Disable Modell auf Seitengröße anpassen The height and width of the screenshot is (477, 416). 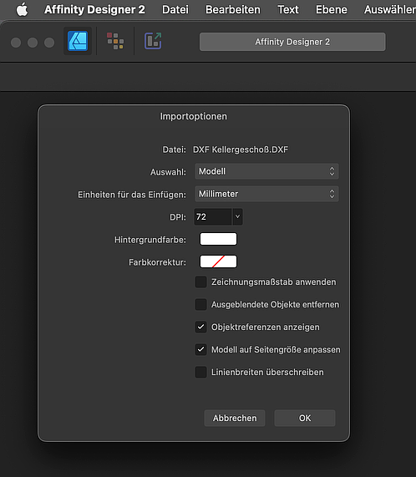[x=200, y=349]
